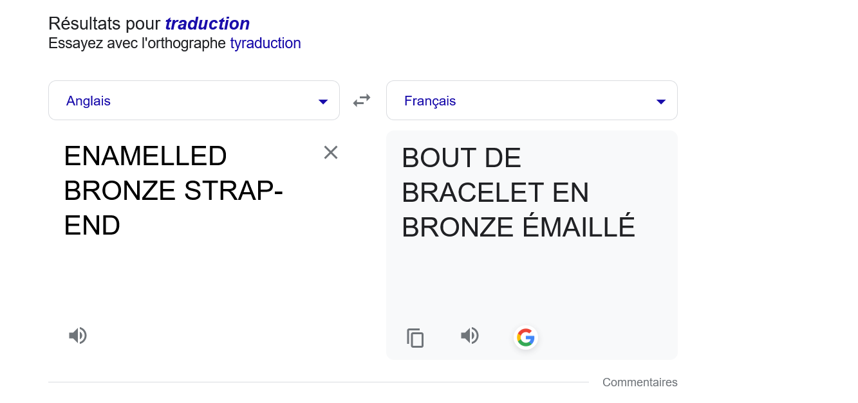Viewport: 858px width, 403px height.
Task: Listen to the English source text
Action: tap(78, 336)
